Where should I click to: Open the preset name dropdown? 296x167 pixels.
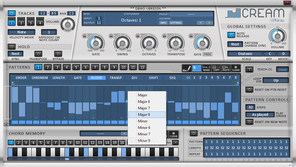tap(191, 14)
